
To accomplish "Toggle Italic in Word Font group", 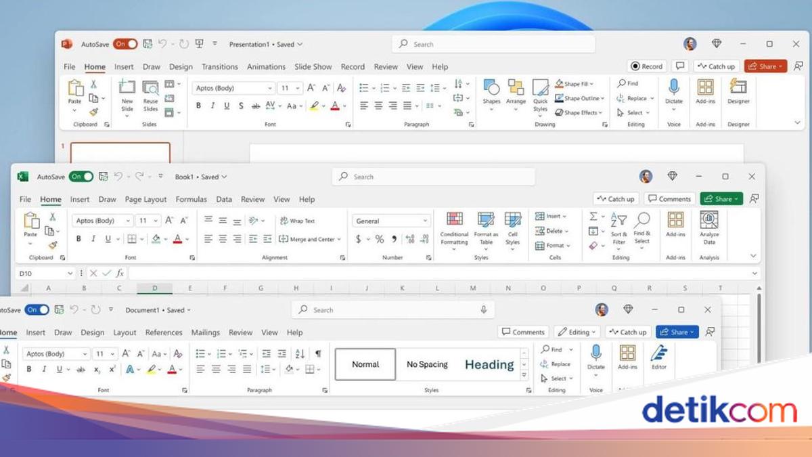I will click(x=43, y=369).
